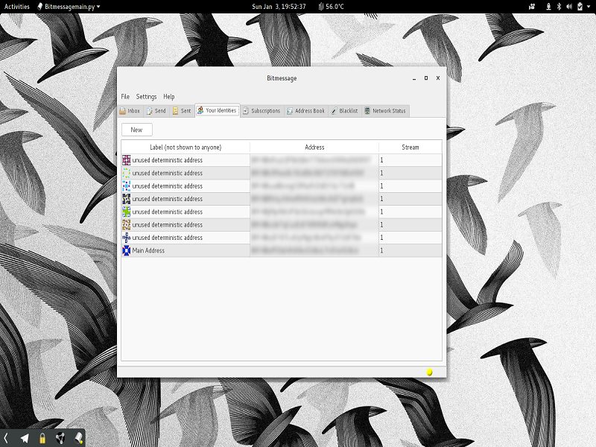Open the system menu dropdown arrow

(587, 7)
